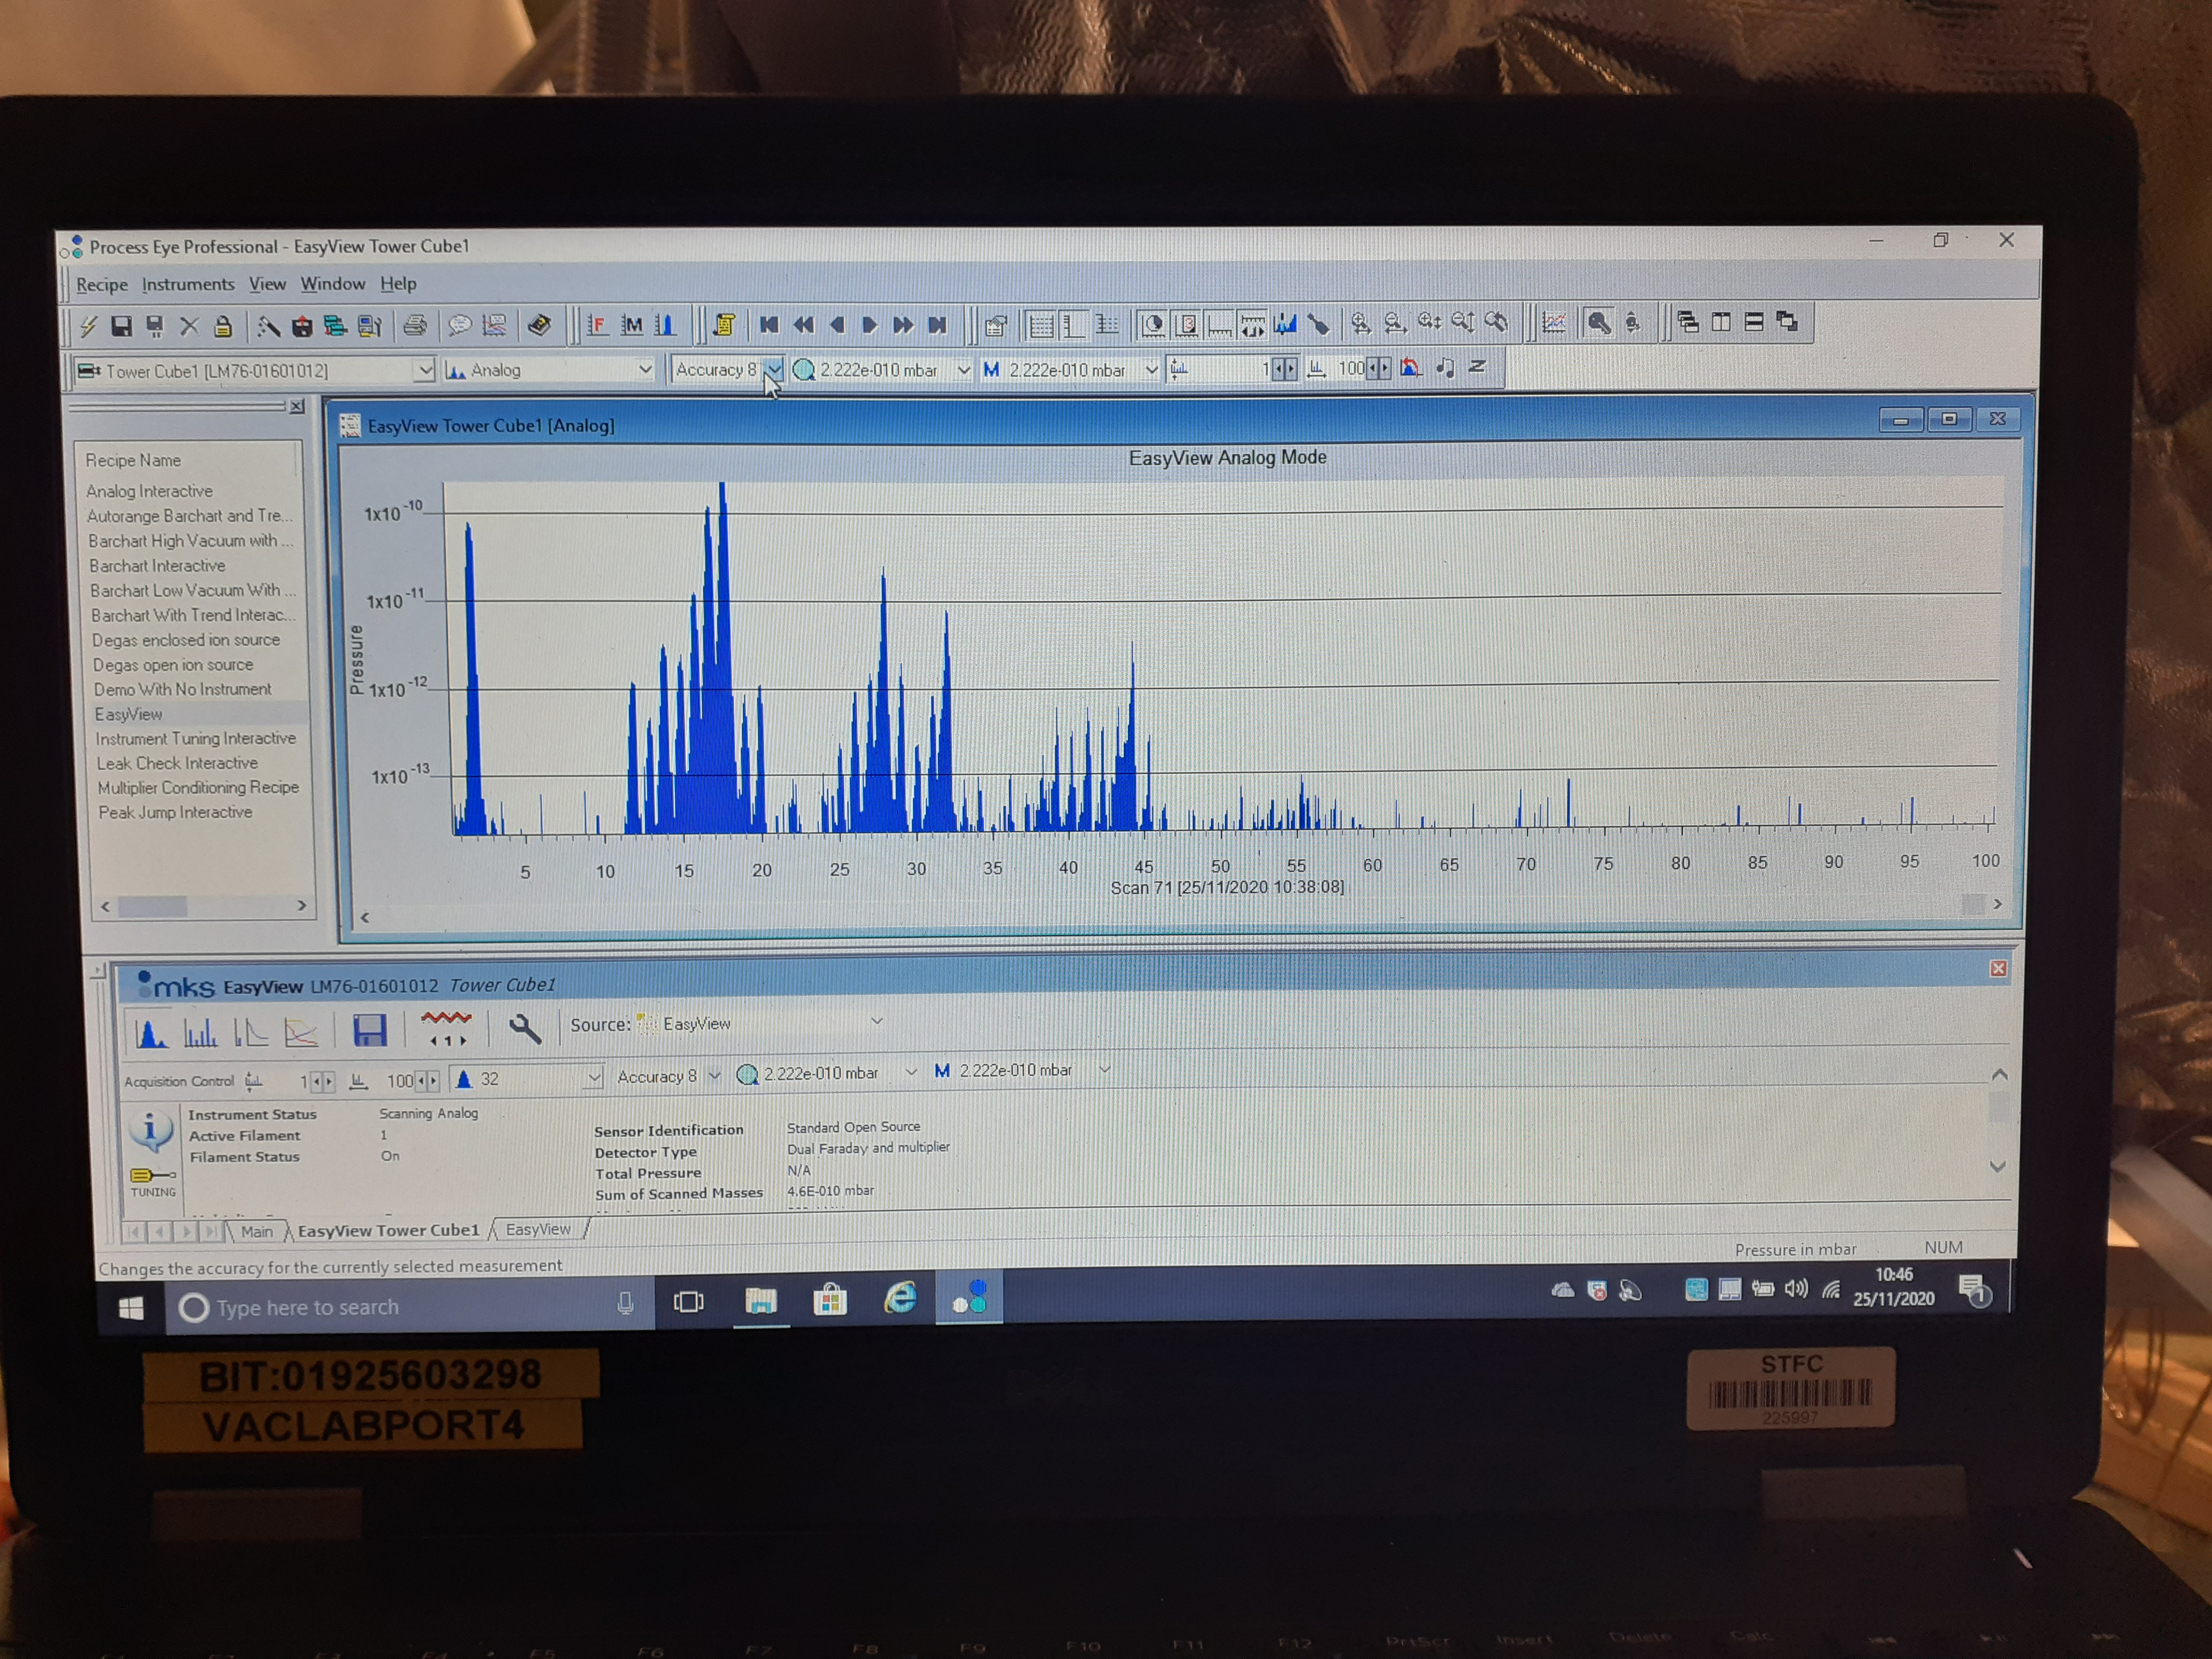Open the lower panel Accuracy 8 dropdown

tap(714, 1075)
